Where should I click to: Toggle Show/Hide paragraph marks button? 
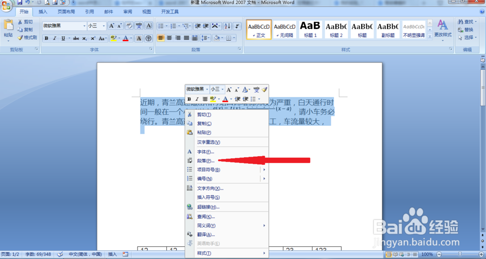coord(237,26)
